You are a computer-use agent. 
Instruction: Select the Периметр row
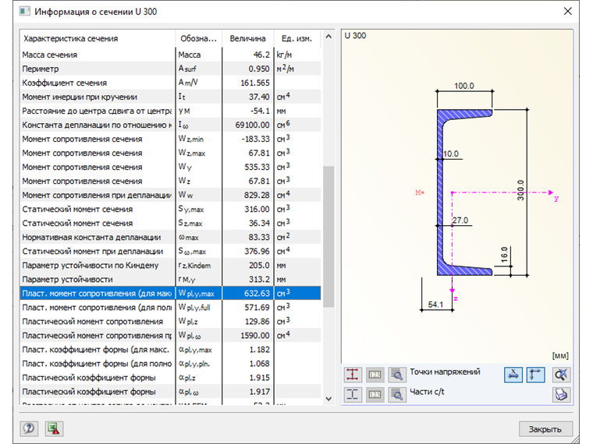point(170,69)
